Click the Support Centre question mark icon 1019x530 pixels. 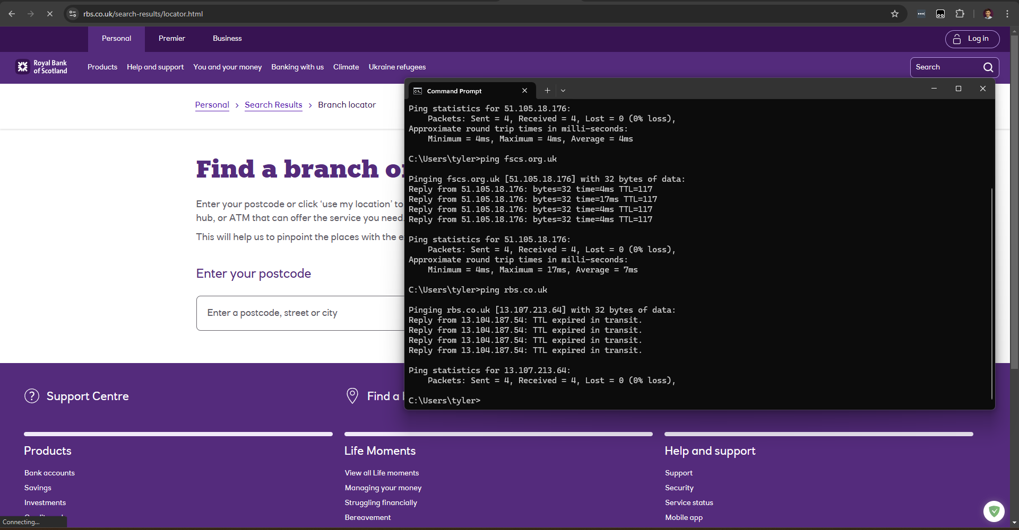tap(32, 396)
